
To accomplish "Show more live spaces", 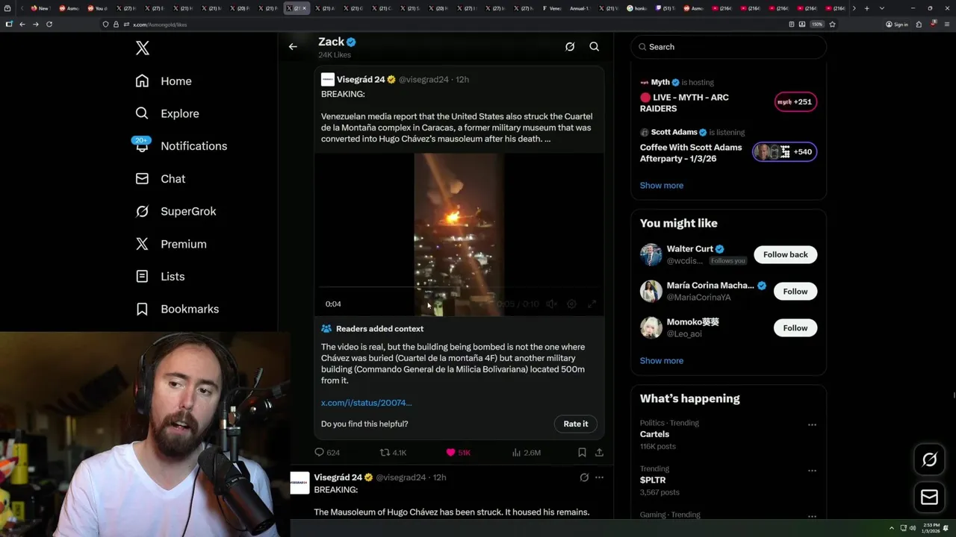I will click(x=662, y=185).
